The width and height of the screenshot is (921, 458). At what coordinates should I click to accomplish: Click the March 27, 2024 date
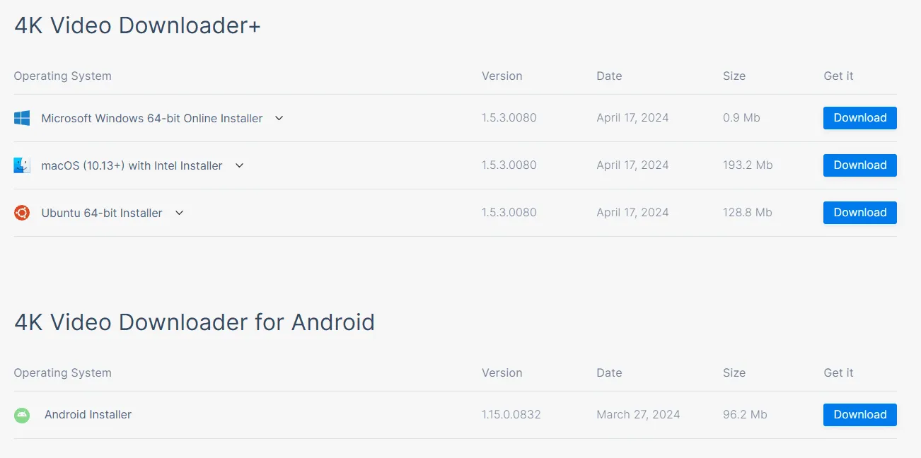[638, 415]
